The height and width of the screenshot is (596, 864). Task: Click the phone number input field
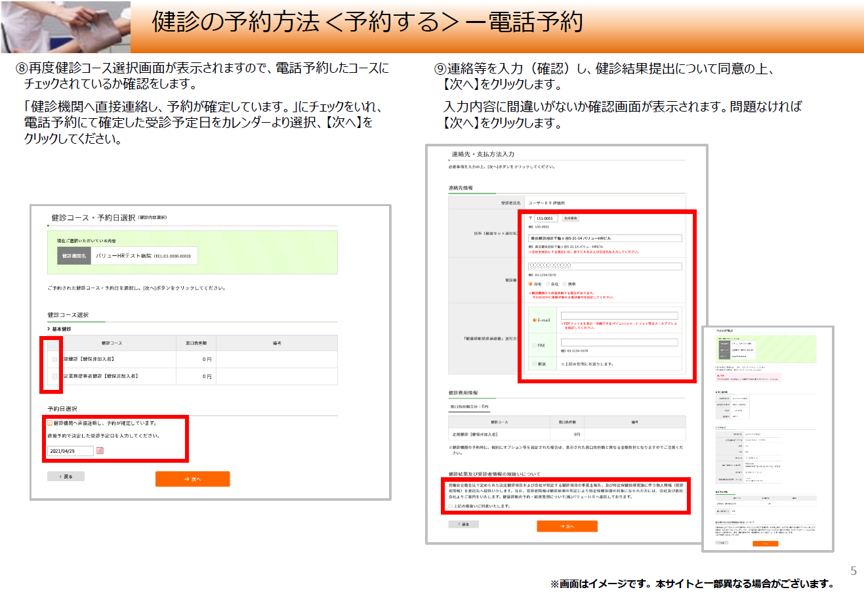tap(604, 266)
